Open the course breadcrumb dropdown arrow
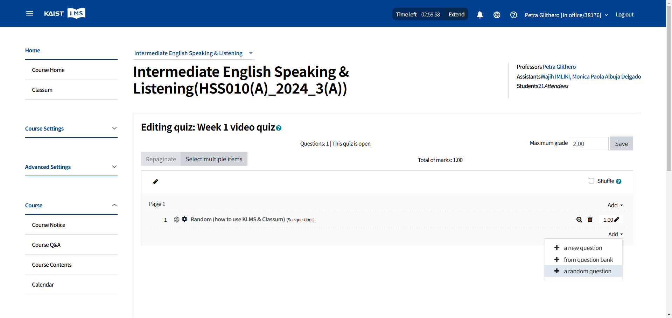This screenshot has height=318, width=672. [x=251, y=53]
